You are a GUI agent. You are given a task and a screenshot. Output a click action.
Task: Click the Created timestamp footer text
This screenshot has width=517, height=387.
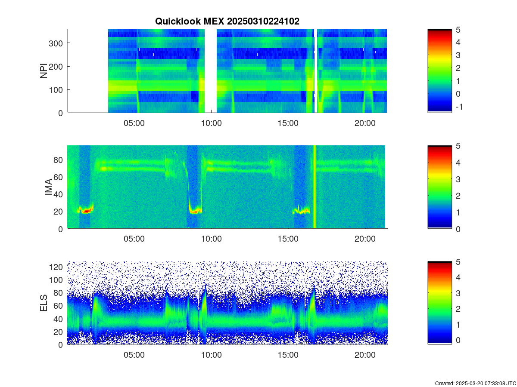pos(475,383)
